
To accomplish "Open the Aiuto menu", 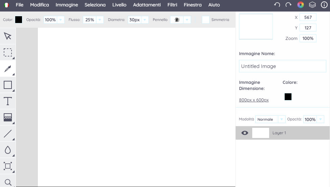I will point(214,5).
